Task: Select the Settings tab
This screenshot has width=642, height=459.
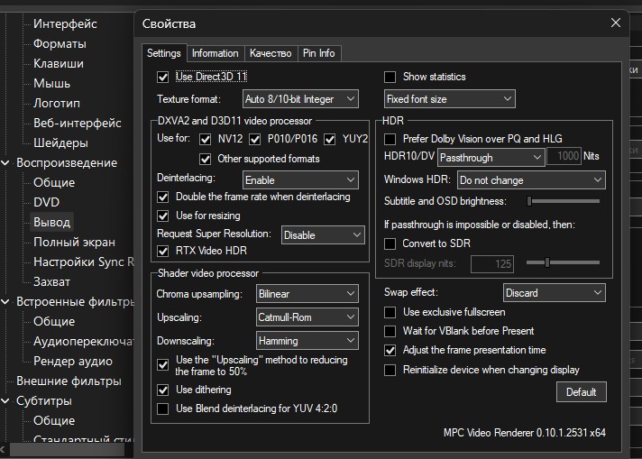Action: point(164,53)
